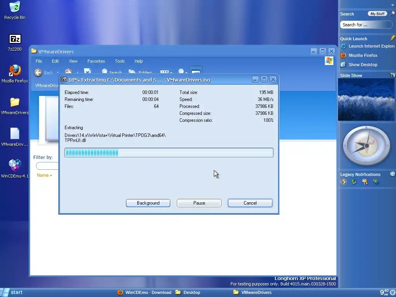
Task: Click the Windows flag logo in explorer
Action: point(329,61)
